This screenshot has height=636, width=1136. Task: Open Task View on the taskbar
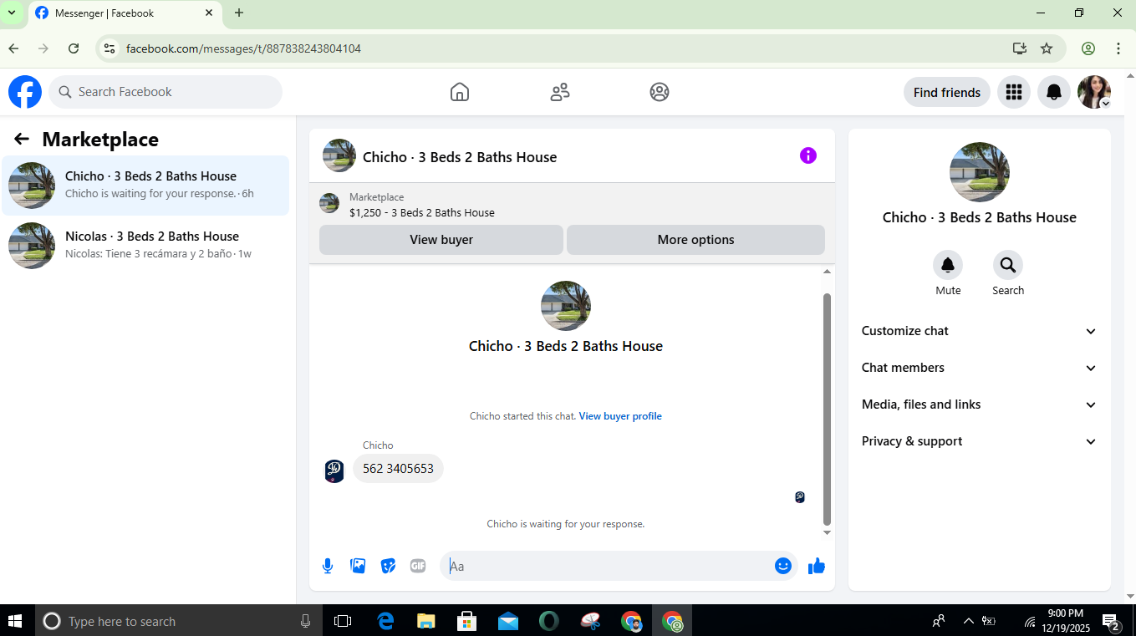(343, 621)
